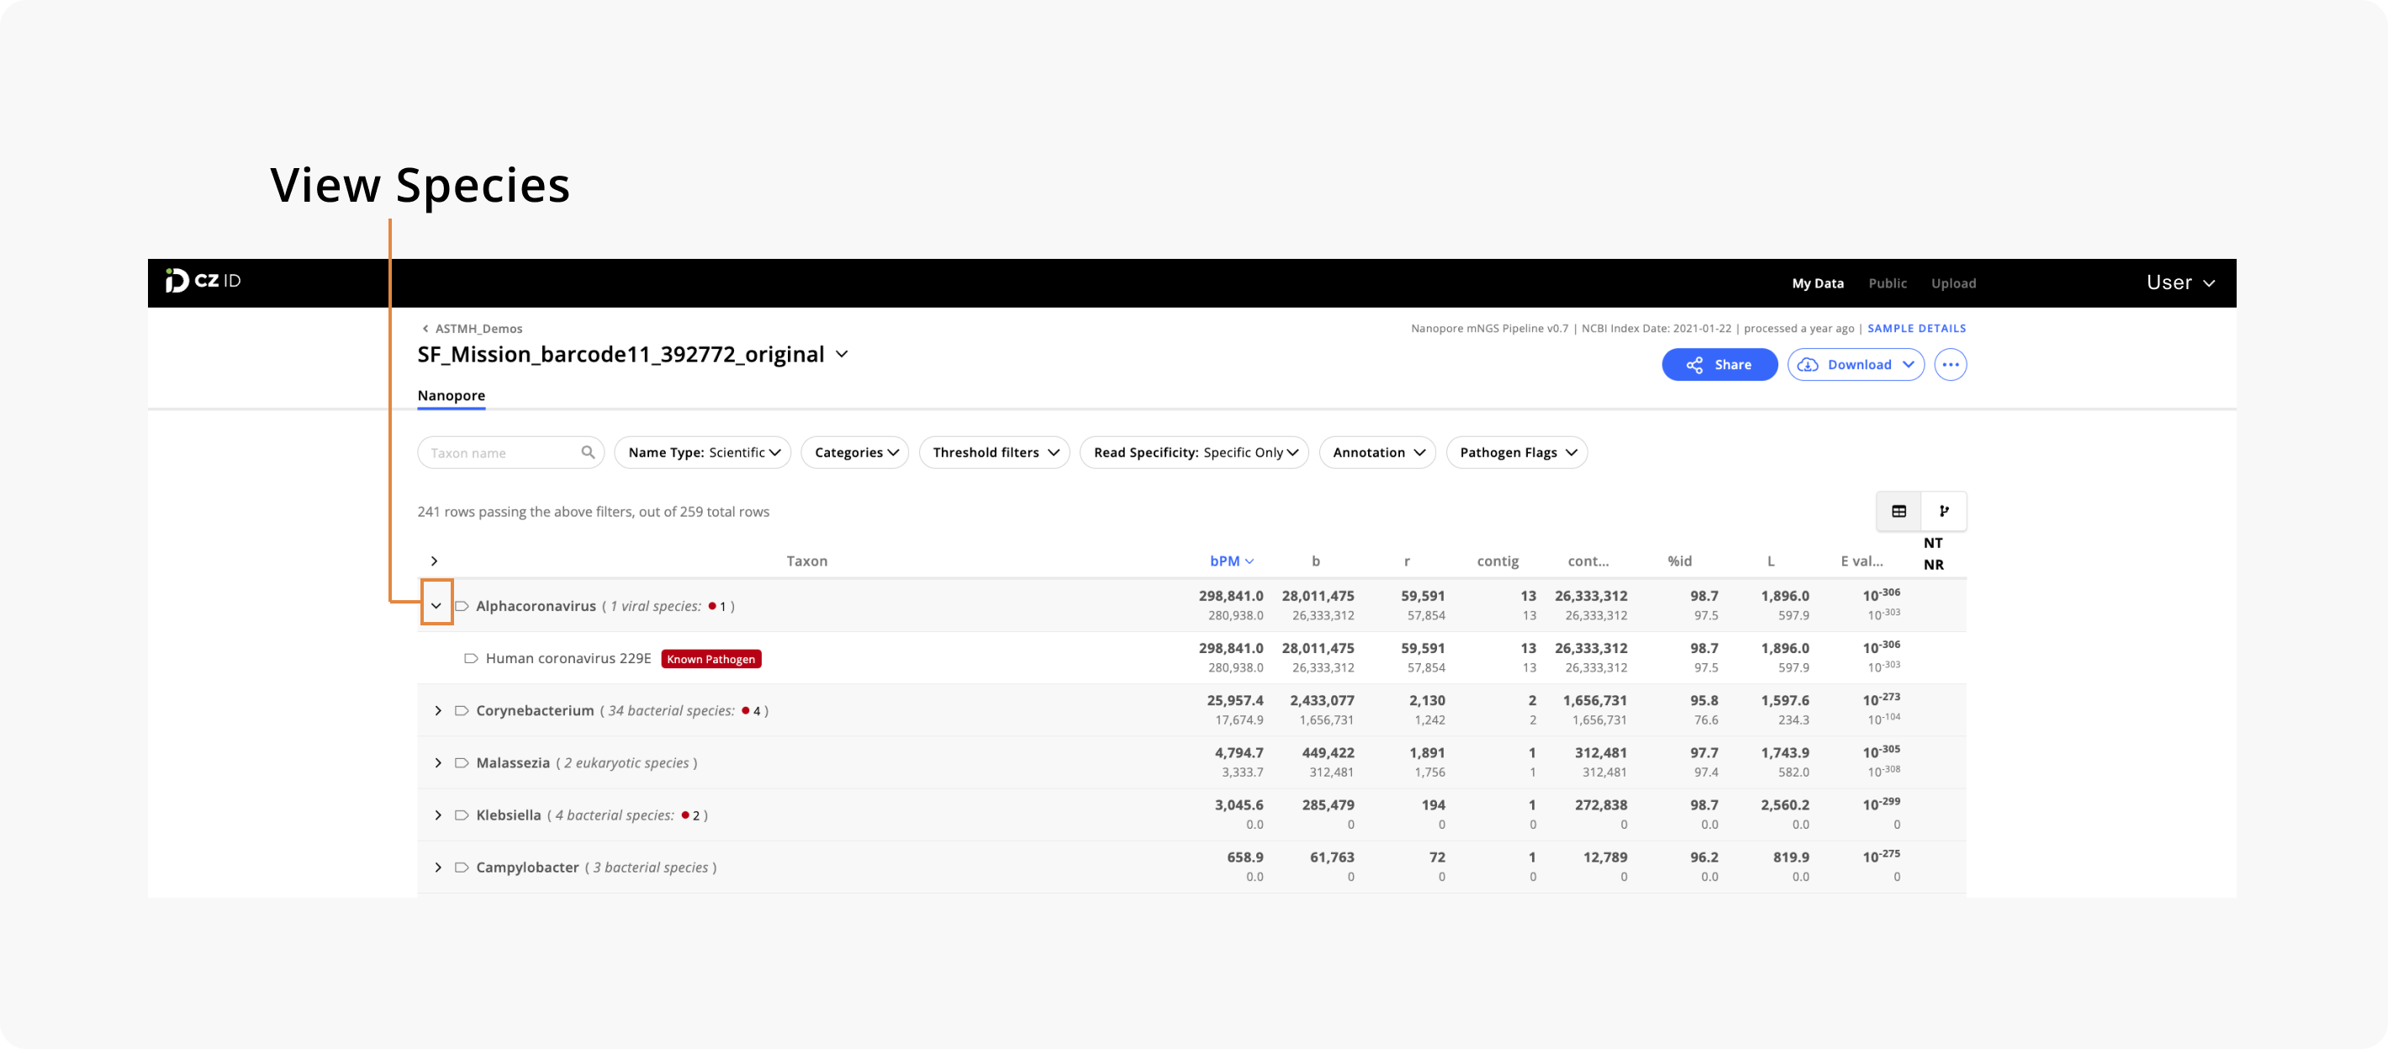2388x1049 pixels.
Task: Click the Corynebacterium taxon name
Action: 535,711
